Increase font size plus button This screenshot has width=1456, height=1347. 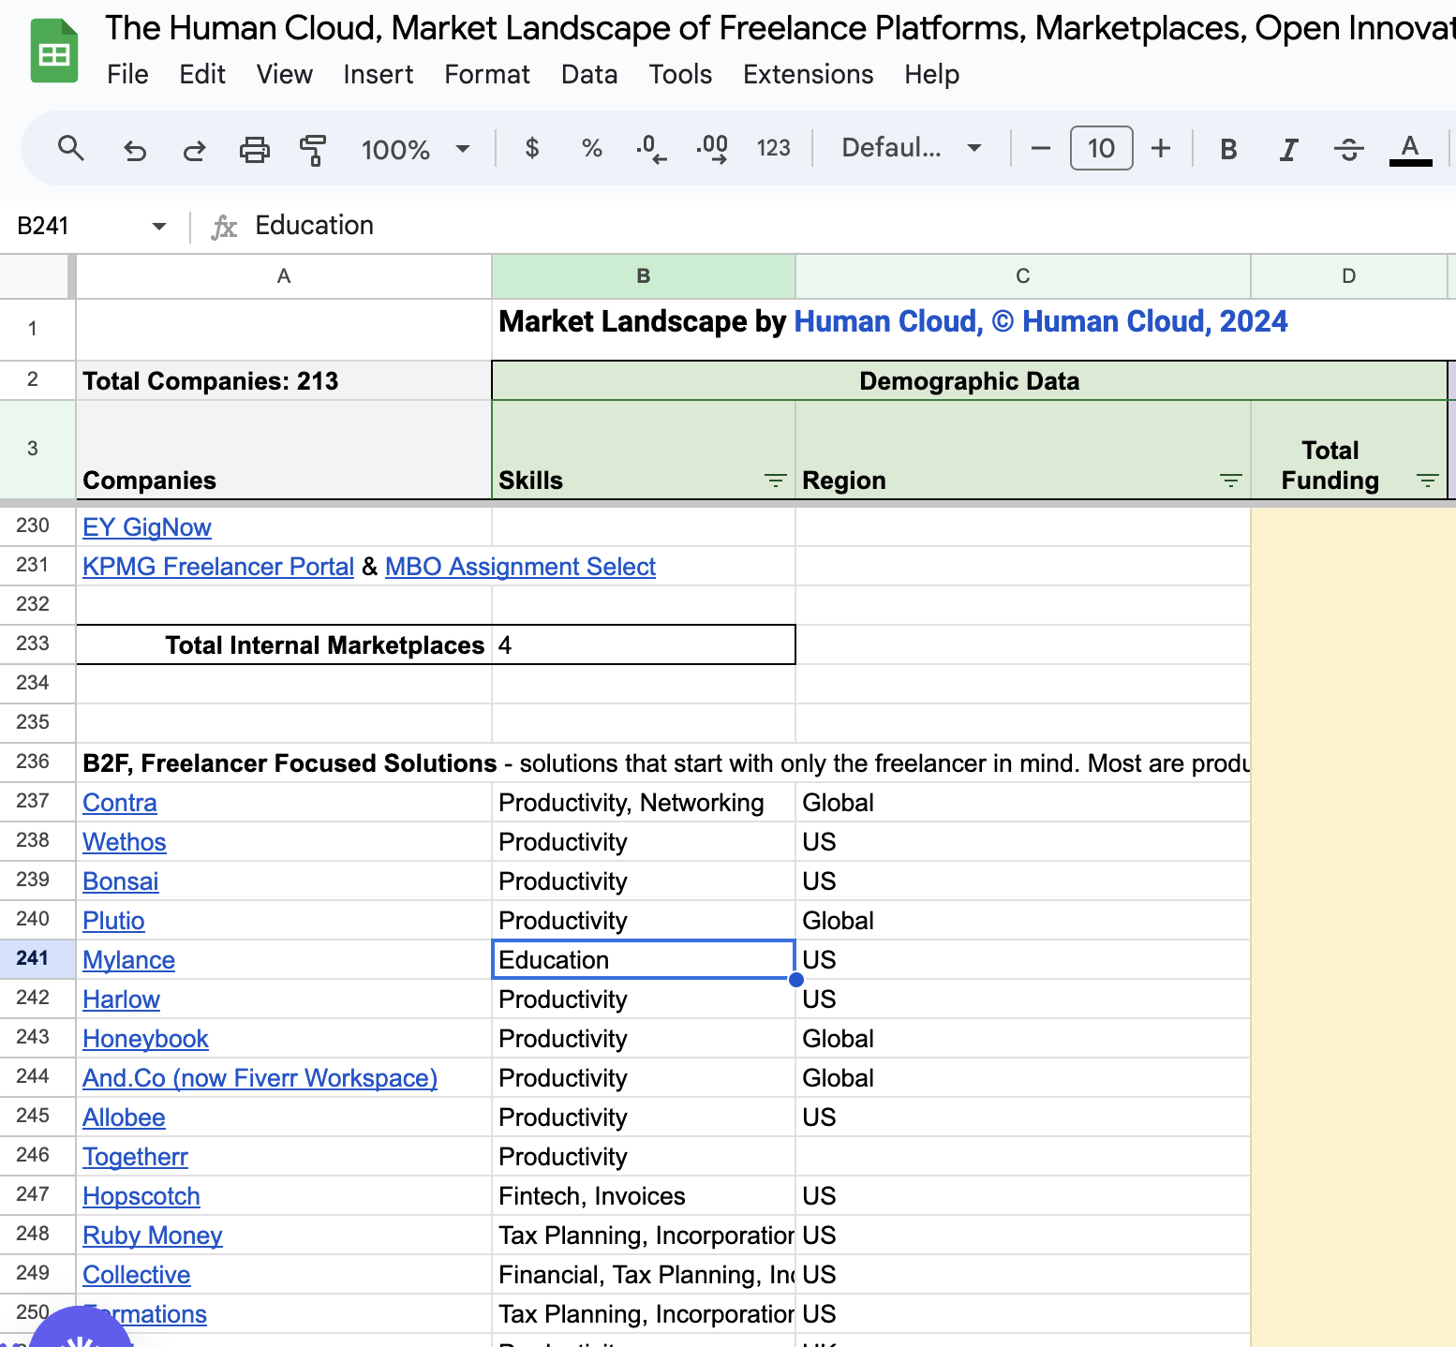[x=1161, y=148]
